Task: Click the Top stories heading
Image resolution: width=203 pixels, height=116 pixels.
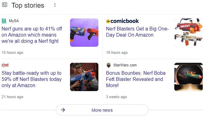Action: (x=28, y=6)
